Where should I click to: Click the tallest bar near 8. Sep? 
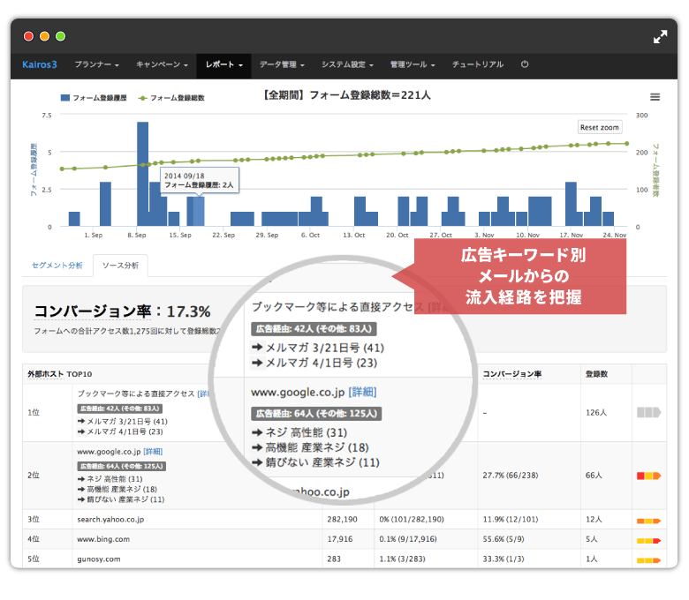(x=142, y=174)
